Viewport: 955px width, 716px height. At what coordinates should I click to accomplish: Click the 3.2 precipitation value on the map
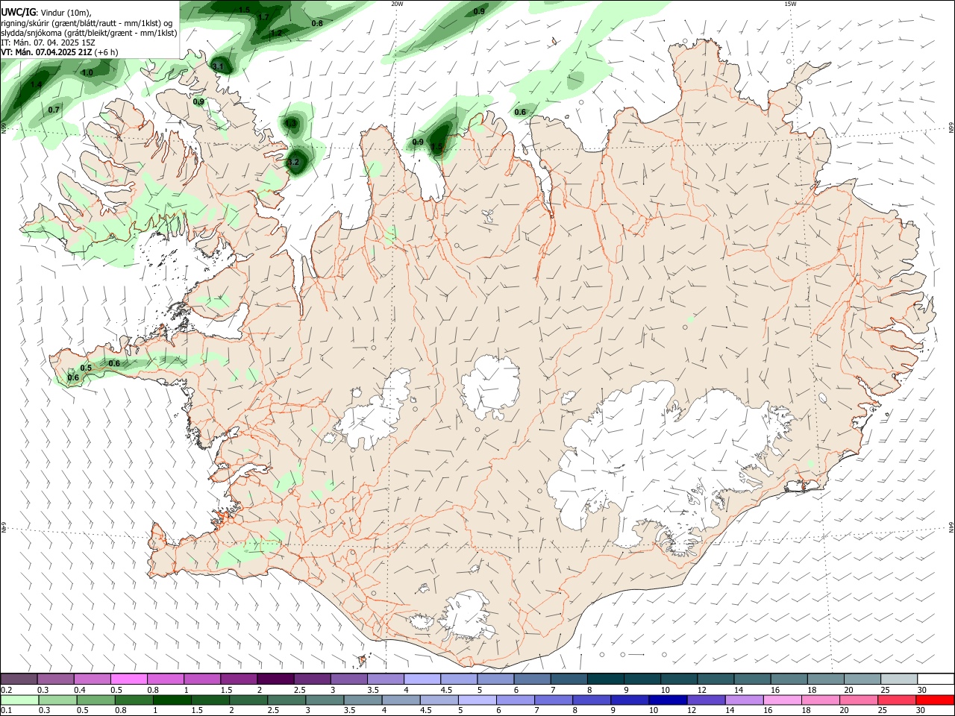293,162
